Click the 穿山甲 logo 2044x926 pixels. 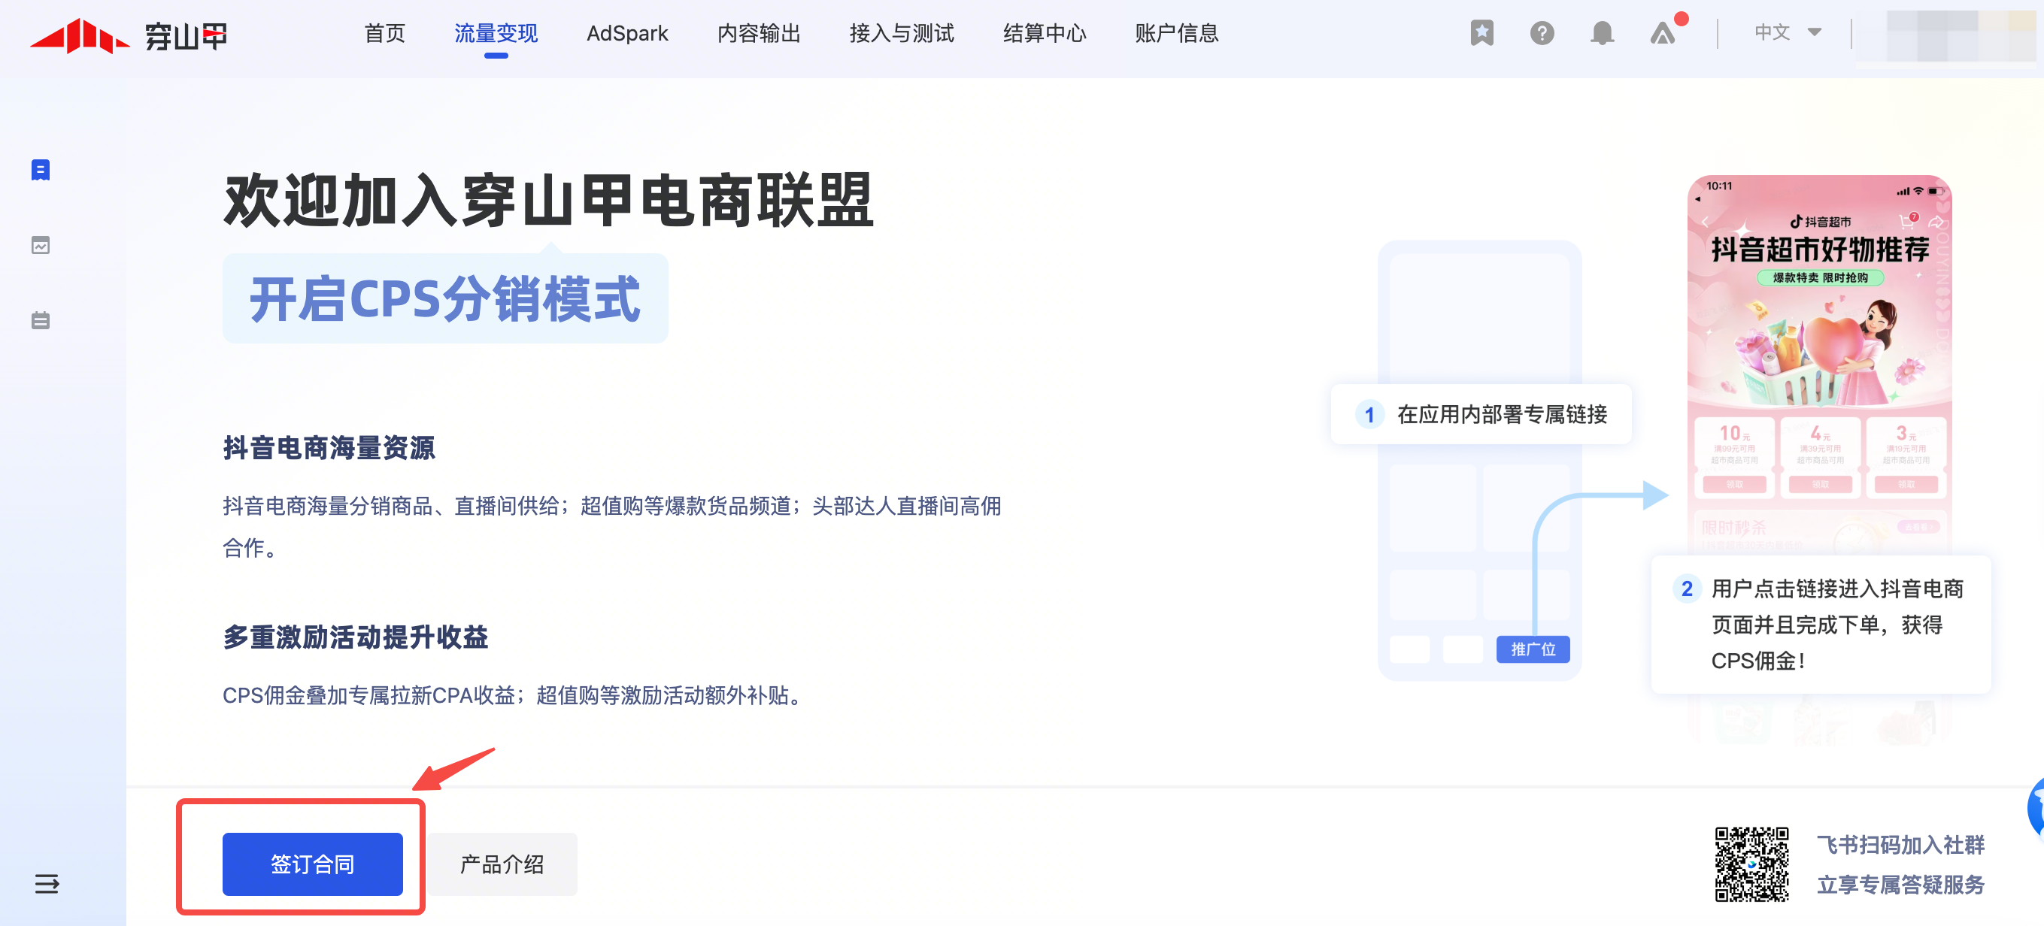coord(129,35)
